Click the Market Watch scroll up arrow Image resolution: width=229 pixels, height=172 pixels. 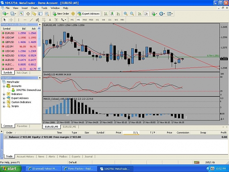(x=39, y=29)
